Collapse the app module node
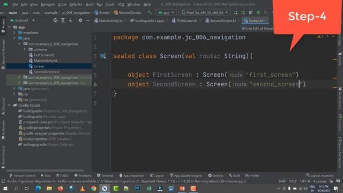 [9, 27]
